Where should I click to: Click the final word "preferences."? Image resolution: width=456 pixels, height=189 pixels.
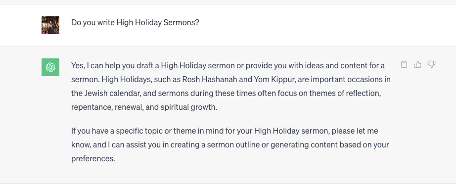point(93,159)
